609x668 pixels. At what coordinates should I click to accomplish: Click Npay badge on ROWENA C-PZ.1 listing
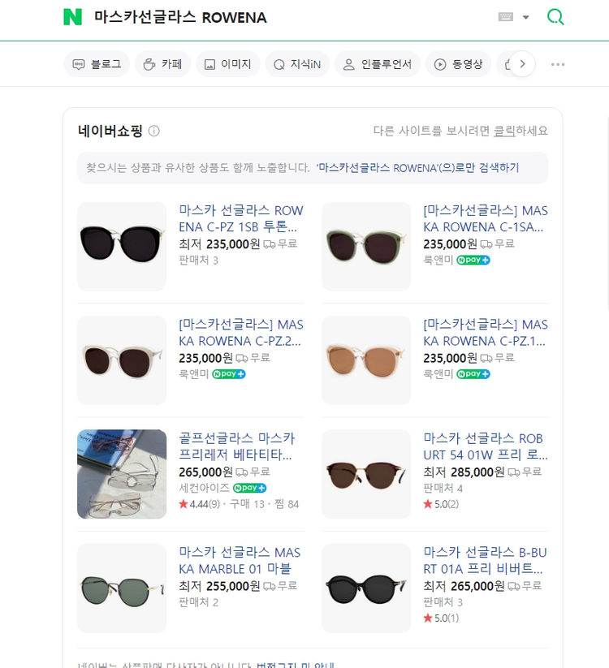pyautogui.click(x=473, y=374)
